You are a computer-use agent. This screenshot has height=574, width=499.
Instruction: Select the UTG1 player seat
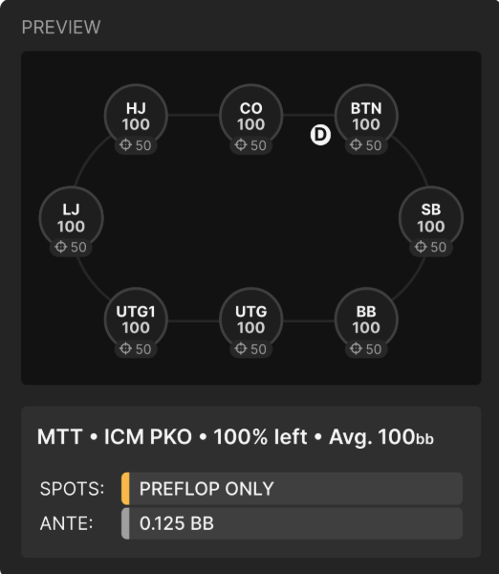[136, 320]
